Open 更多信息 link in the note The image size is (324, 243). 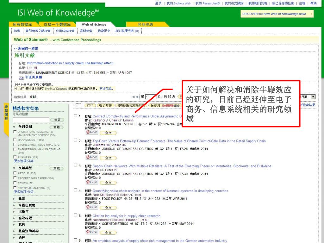point(106,89)
